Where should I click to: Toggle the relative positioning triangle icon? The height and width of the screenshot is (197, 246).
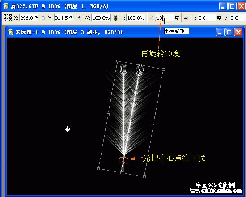click(43, 17)
